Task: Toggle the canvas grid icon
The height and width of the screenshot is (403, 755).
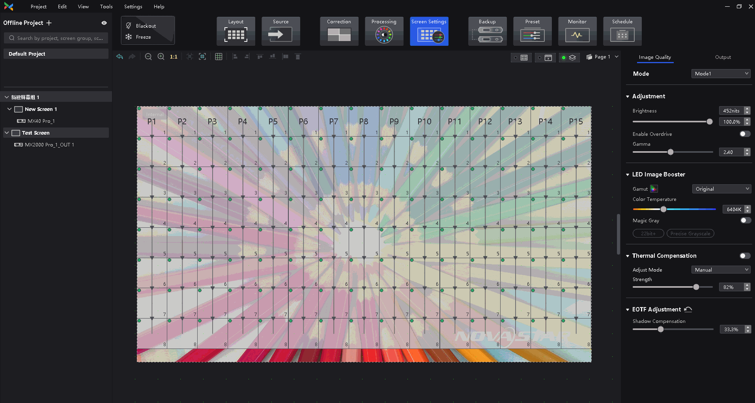Action: pos(219,57)
